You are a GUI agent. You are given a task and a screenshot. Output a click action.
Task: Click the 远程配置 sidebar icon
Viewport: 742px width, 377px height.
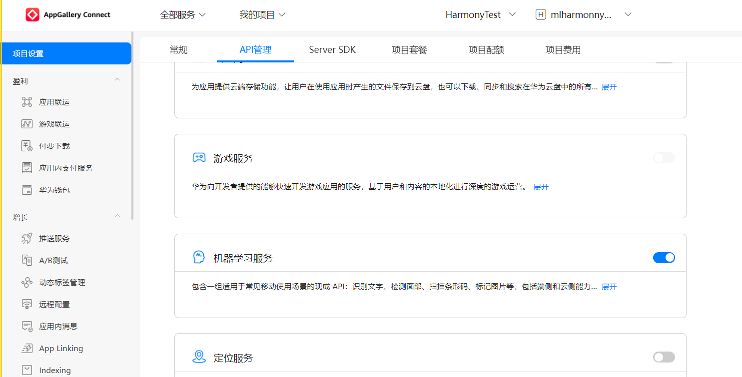pos(27,305)
